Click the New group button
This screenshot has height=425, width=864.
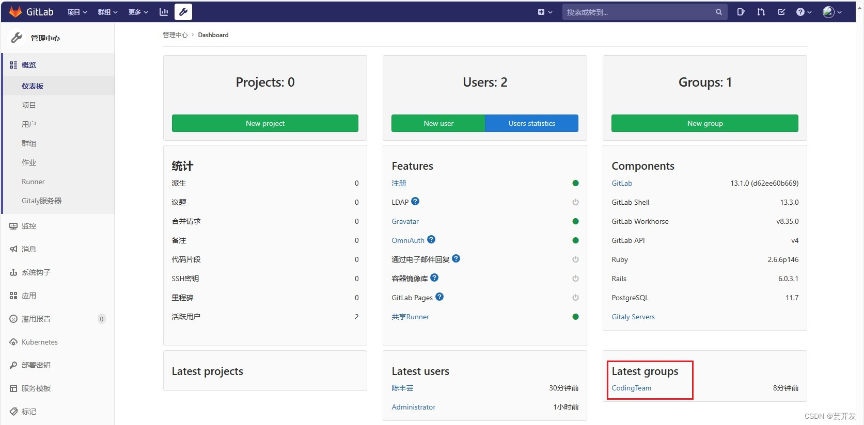click(704, 123)
